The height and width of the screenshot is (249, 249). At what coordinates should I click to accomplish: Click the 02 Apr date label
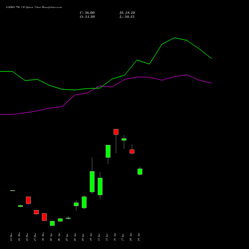51,237
